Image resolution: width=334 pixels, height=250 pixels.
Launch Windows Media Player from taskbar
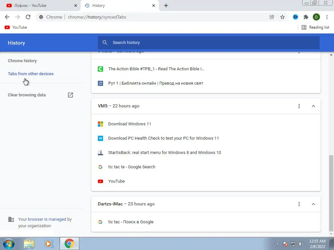49,243
